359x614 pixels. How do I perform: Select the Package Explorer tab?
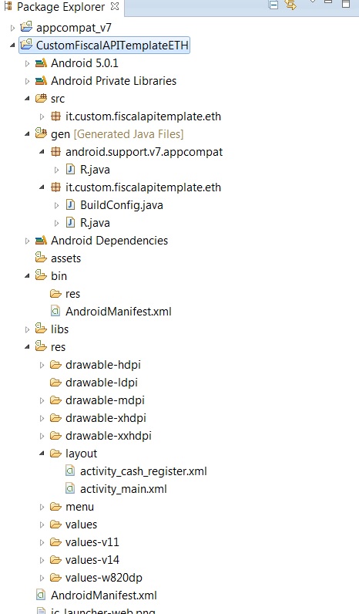pos(61,7)
